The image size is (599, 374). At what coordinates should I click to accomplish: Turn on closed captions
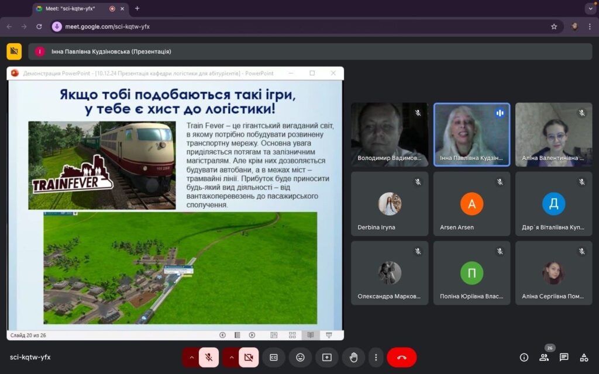274,358
